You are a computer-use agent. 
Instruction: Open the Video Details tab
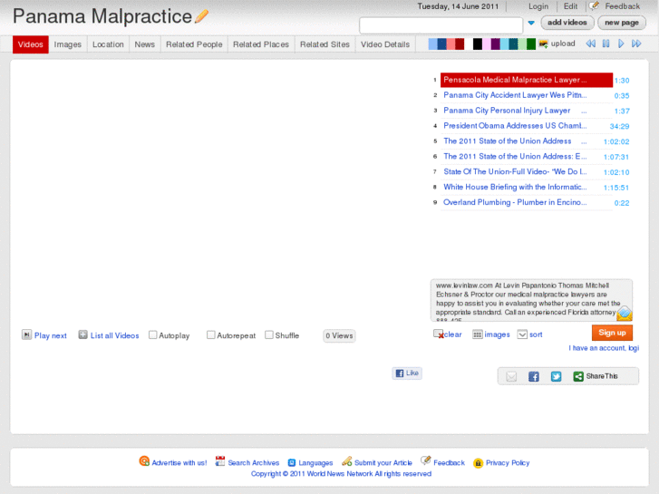(385, 44)
